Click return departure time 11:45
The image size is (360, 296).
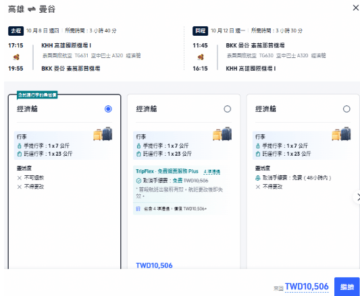pyautogui.click(x=200, y=45)
